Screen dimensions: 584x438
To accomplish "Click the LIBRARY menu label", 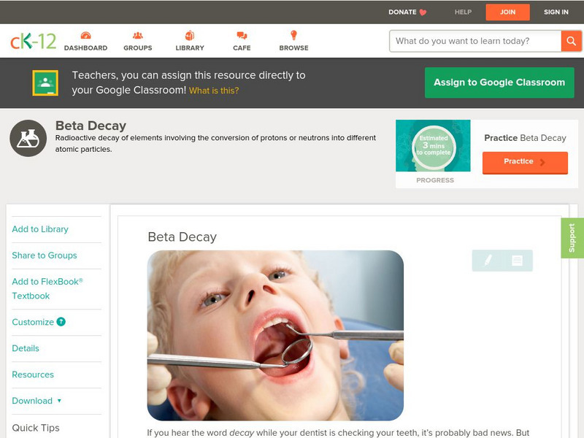I will pyautogui.click(x=190, y=48).
